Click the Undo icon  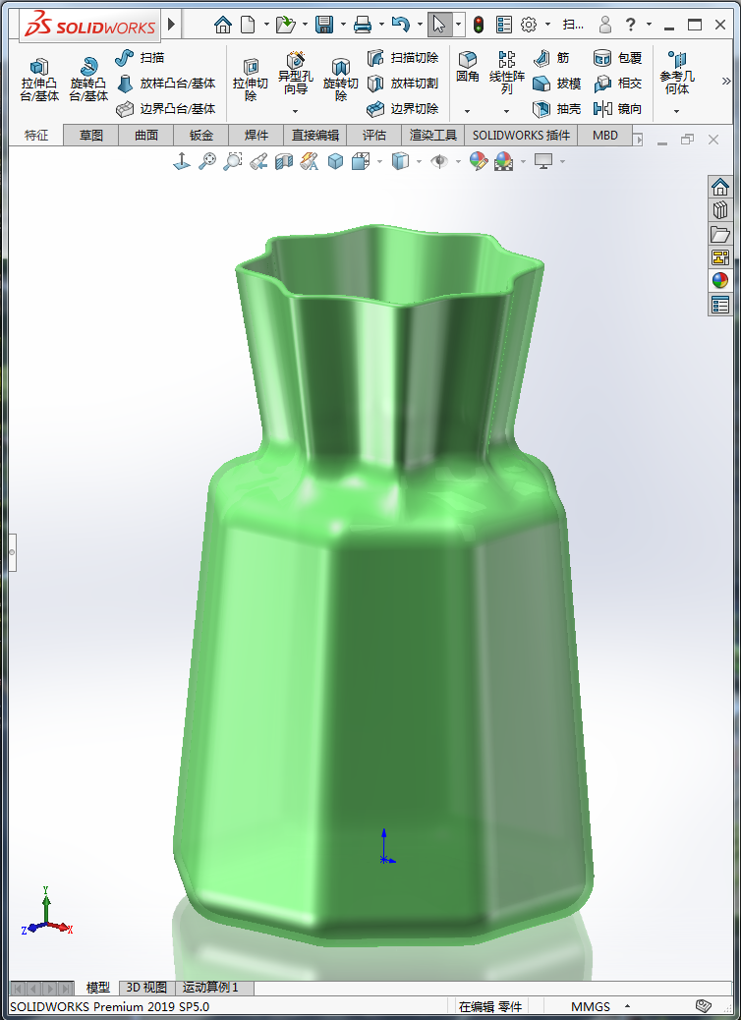pos(401,25)
